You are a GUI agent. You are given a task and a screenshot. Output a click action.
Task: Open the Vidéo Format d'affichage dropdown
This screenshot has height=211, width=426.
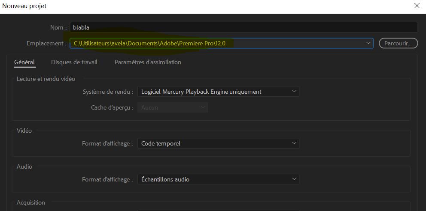tap(218, 143)
